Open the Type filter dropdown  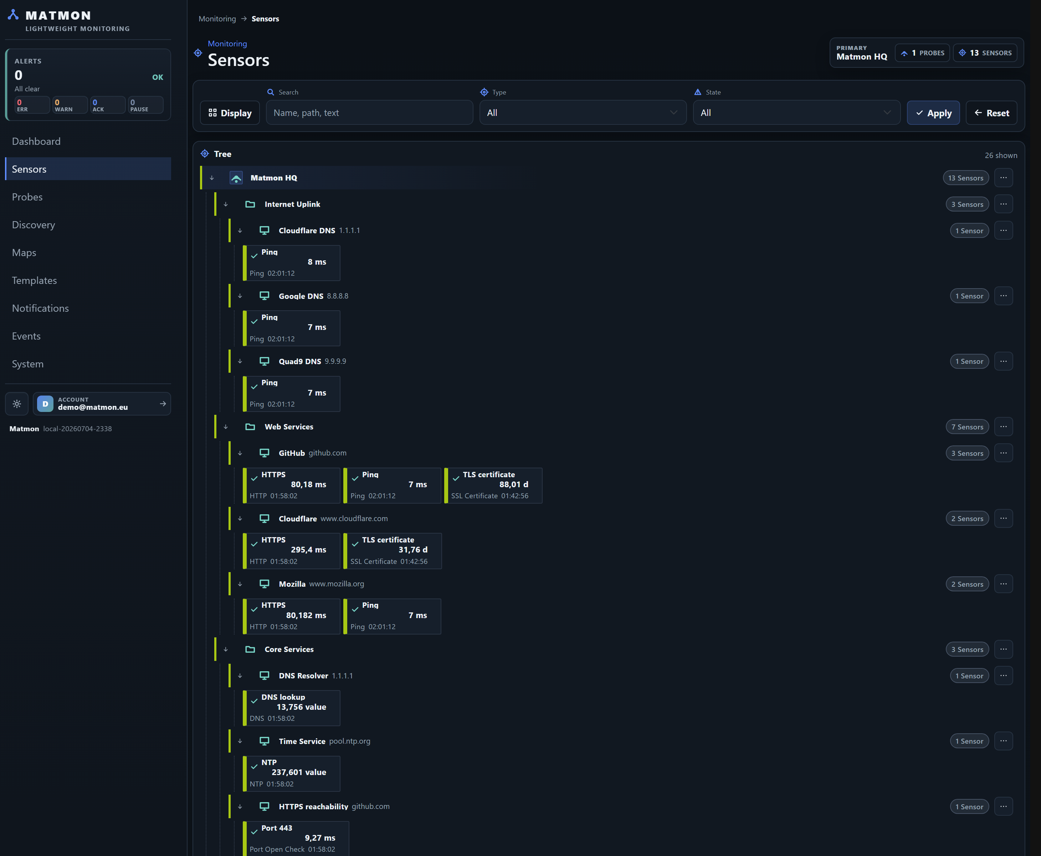click(x=583, y=113)
